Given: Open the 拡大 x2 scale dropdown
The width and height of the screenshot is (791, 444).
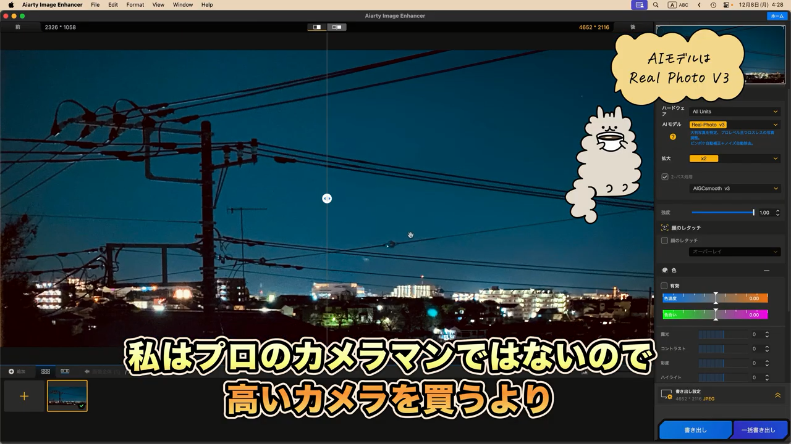Looking at the screenshot, I should [x=734, y=158].
